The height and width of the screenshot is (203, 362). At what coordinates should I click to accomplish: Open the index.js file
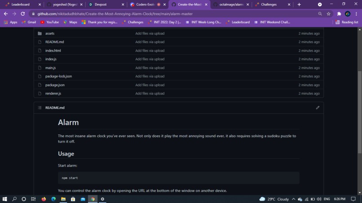(x=51, y=59)
